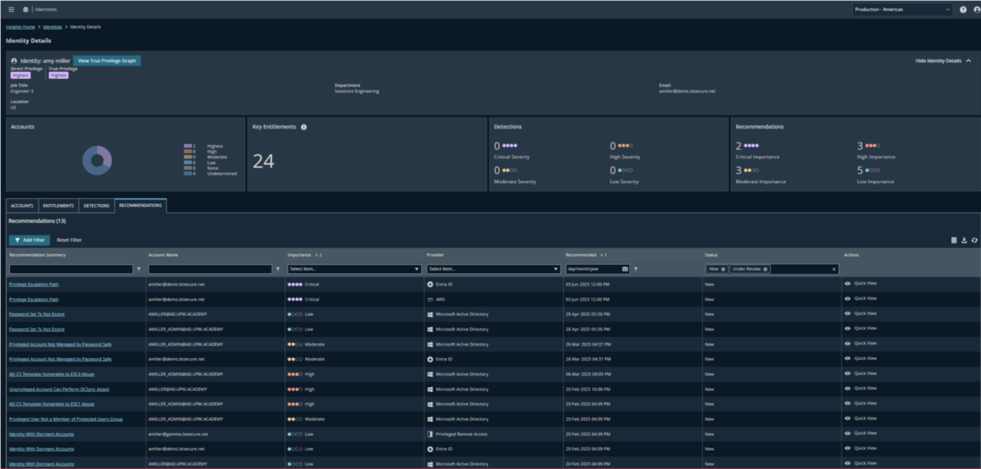The image size is (981, 469).
Task: Switch to the Detections tab
Action: coord(96,206)
